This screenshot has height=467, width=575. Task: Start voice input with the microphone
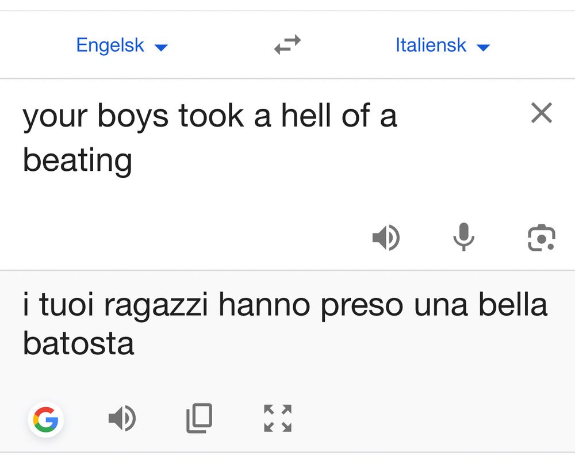(463, 237)
